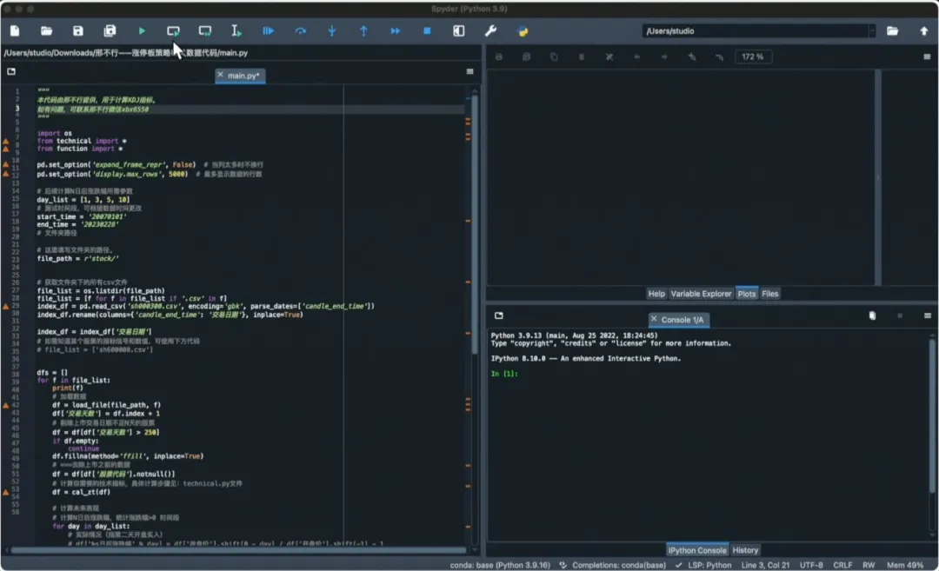This screenshot has height=571, width=939.
Task: Remove all plots icon
Action: 609,56
